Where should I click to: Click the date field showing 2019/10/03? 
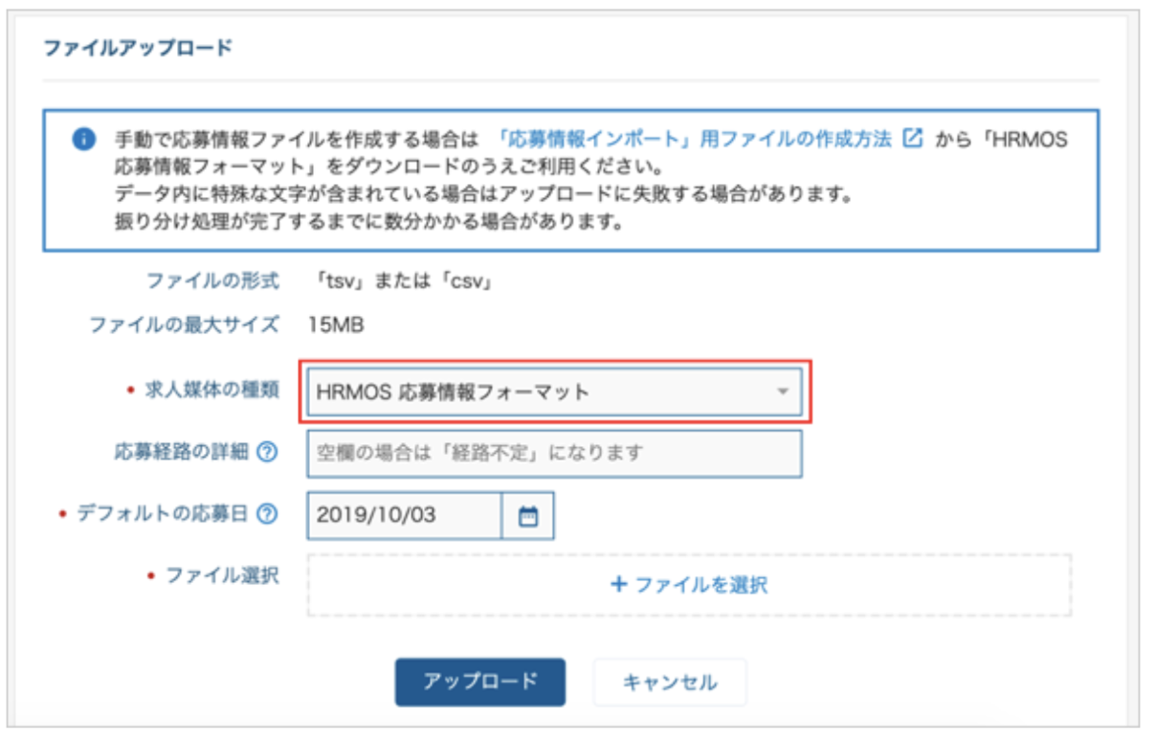pyautogui.click(x=404, y=516)
